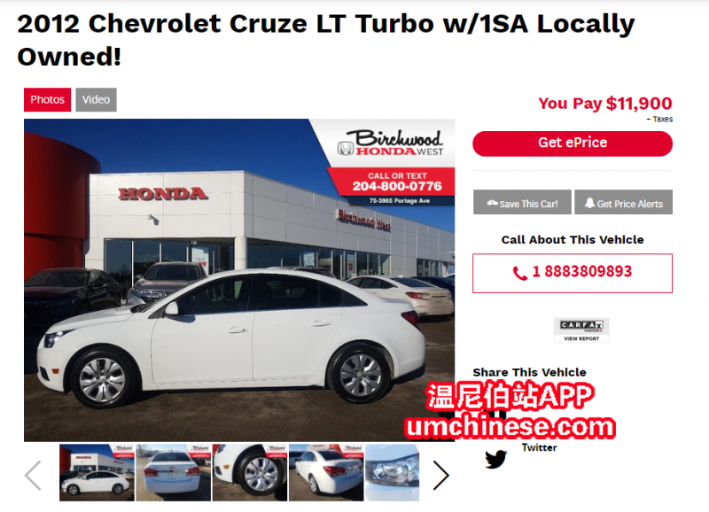Click the car icon on Save This Car
The width and height of the screenshot is (709, 512).
[x=493, y=204]
